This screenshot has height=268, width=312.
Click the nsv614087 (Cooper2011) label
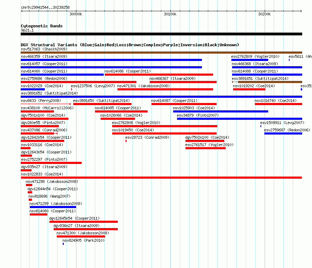pyautogui.click(x=174, y=101)
